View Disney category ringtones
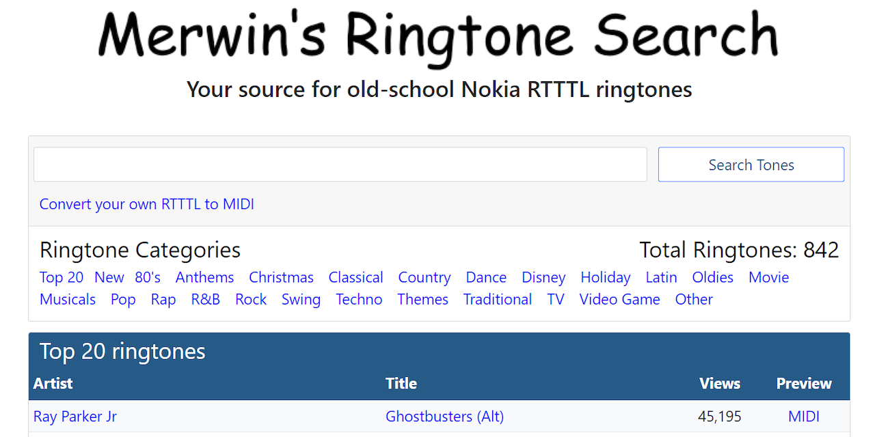The width and height of the screenshot is (875, 437). (543, 277)
